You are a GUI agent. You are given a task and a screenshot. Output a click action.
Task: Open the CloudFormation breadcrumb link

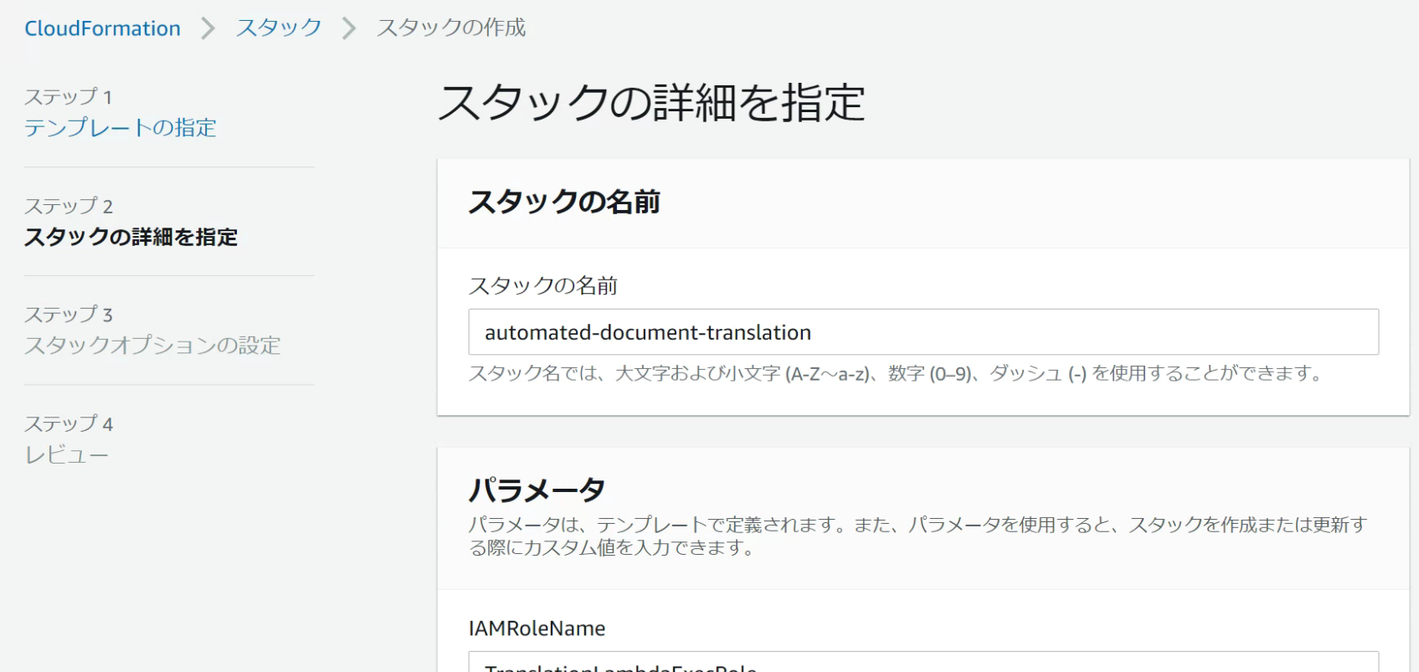click(x=102, y=28)
